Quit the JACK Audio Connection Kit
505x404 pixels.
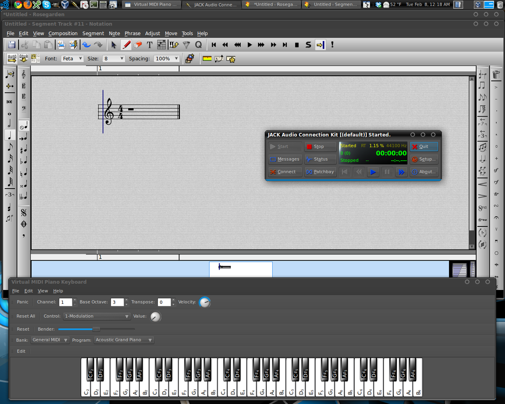pyautogui.click(x=424, y=146)
